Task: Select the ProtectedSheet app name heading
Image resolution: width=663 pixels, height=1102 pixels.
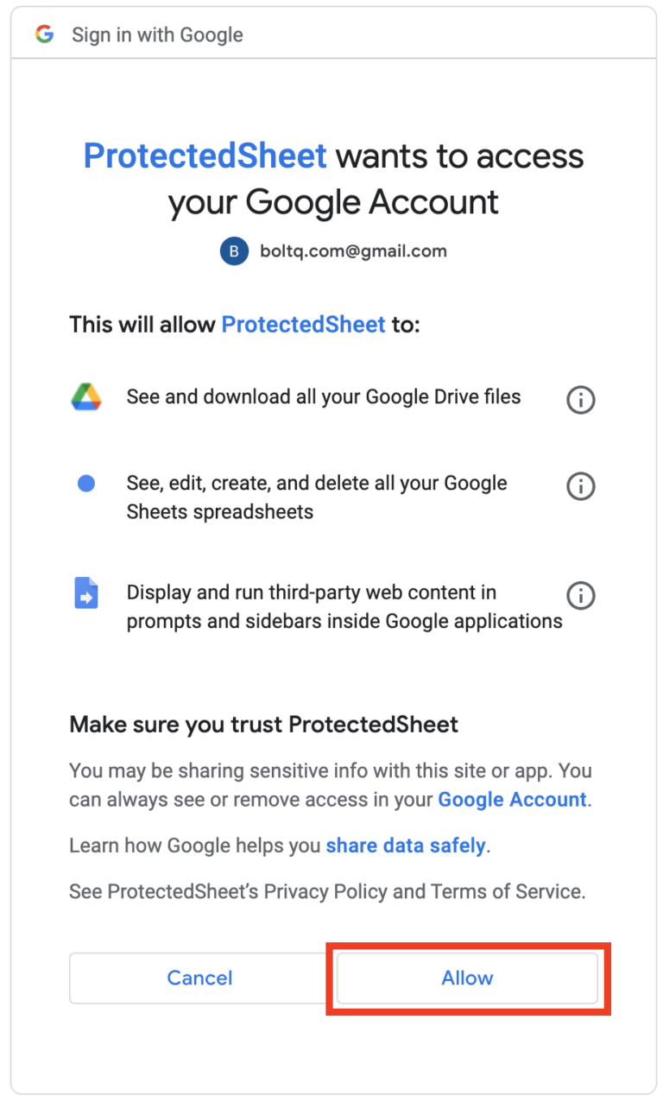Action: click(205, 155)
